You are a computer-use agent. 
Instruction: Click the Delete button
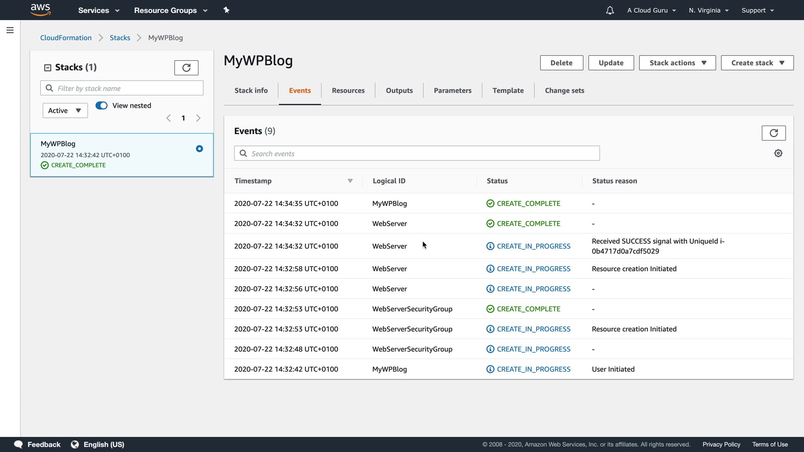tap(561, 63)
